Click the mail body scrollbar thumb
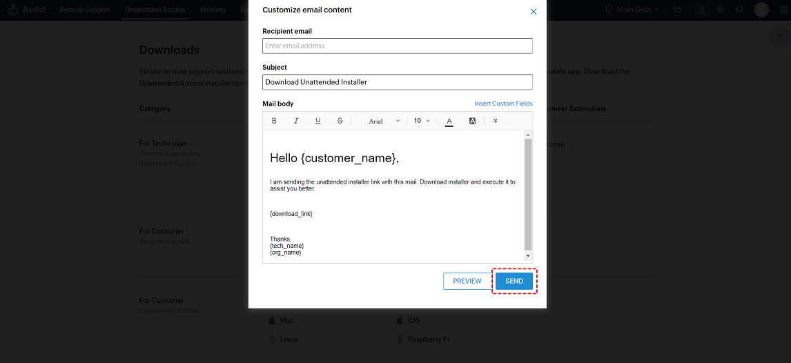Image resolution: width=791 pixels, height=363 pixels. (x=528, y=194)
